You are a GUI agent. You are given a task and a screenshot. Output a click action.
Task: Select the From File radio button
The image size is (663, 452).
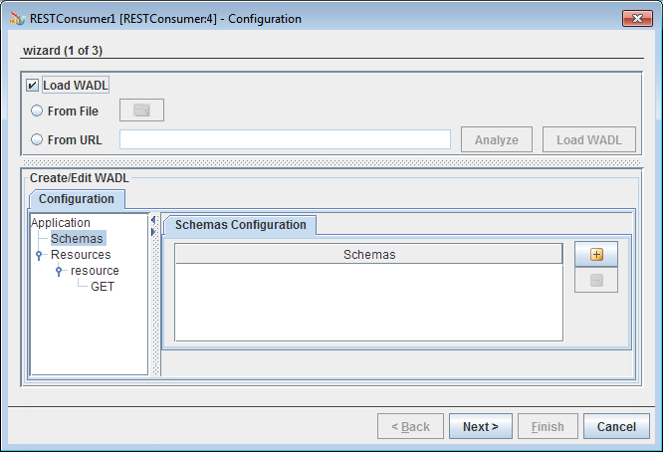pos(37,111)
